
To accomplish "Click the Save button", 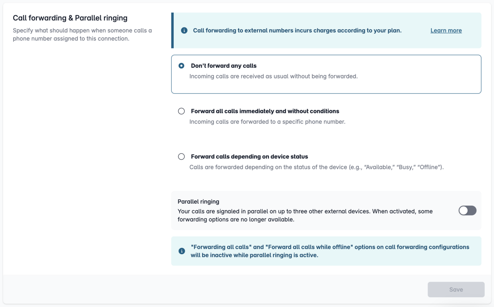I will pos(456,290).
